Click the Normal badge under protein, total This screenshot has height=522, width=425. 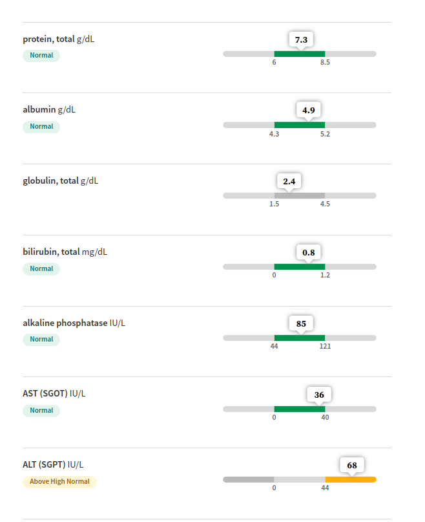[x=41, y=56]
